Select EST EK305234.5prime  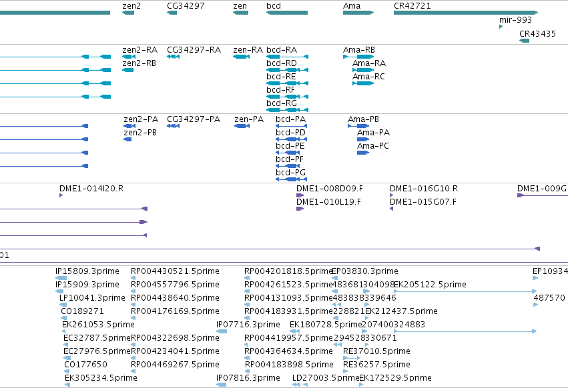(67, 385)
